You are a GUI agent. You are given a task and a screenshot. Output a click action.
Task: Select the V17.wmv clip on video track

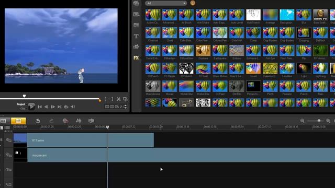pyautogui.click(x=84, y=140)
